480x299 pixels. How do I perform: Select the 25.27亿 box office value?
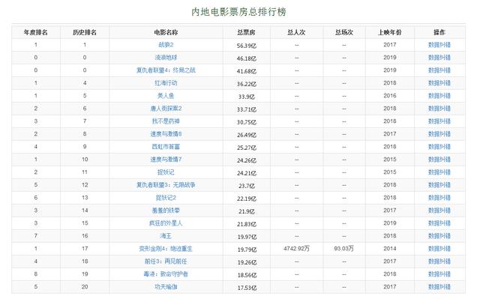247,148
